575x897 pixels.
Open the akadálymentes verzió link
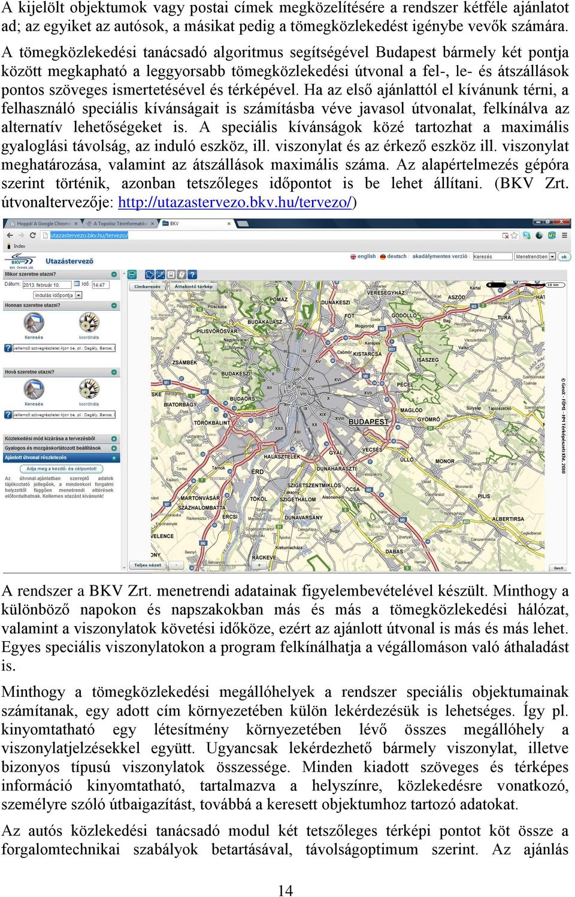point(440,256)
